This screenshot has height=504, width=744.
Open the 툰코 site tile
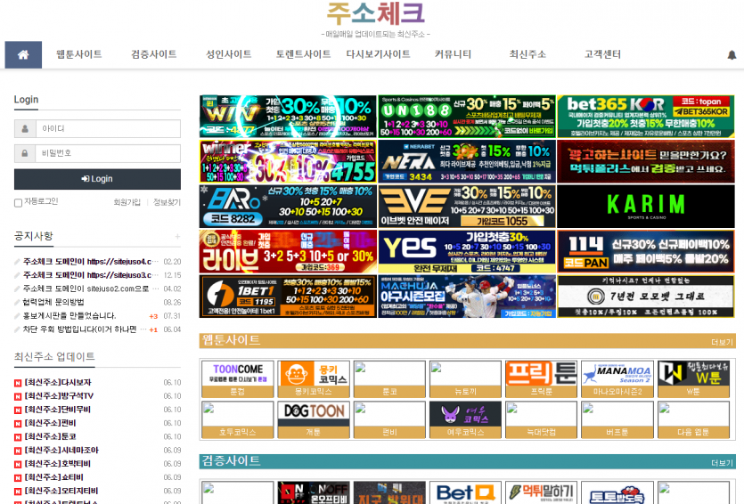coord(389,378)
